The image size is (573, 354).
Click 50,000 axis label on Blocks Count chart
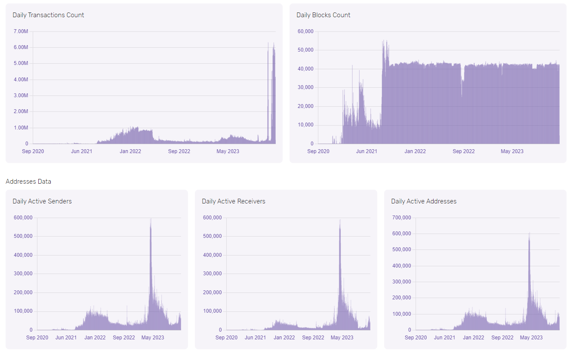pos(305,50)
